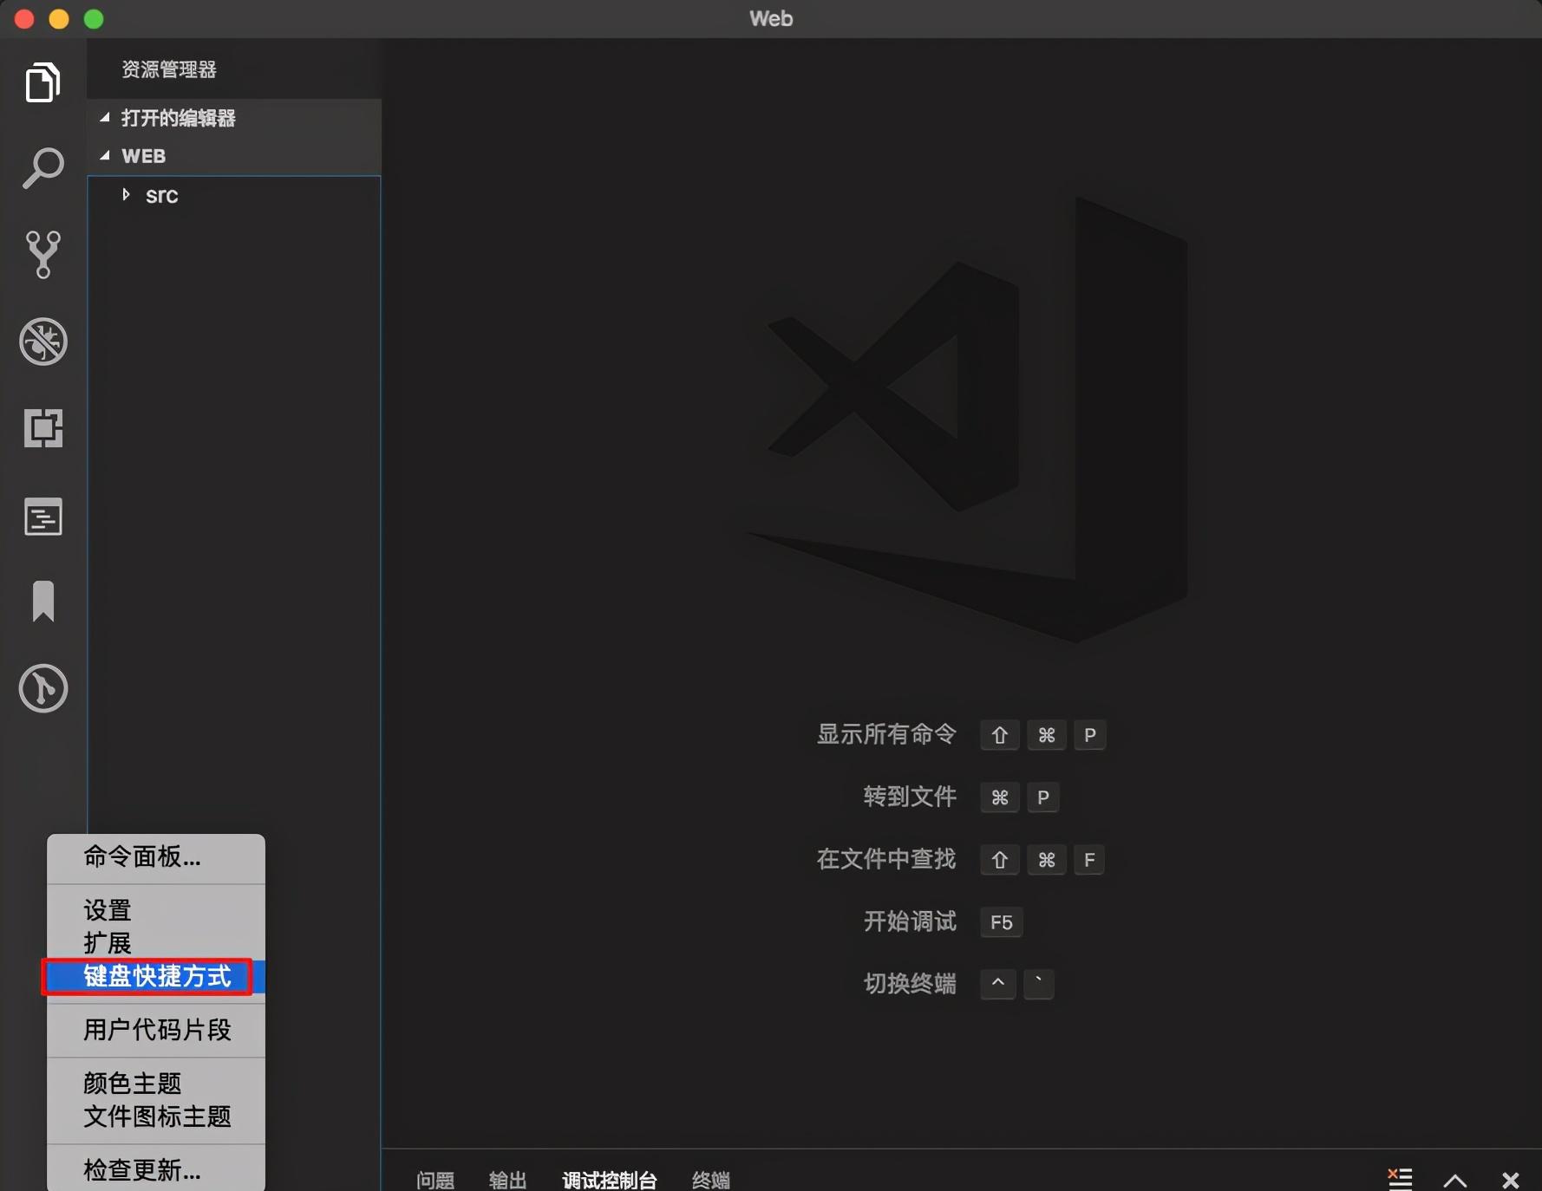This screenshot has width=1542, height=1191.
Task: Click the yellow macOS minimize button
Action: [59, 19]
